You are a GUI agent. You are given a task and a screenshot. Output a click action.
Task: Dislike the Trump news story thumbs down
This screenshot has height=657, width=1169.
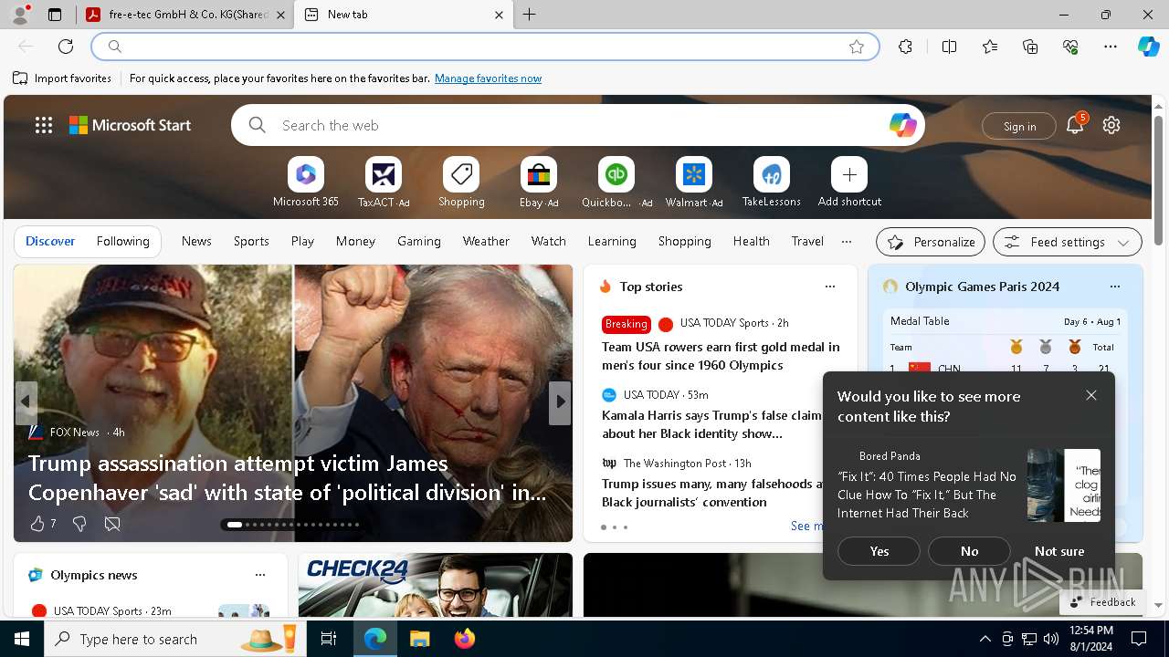(x=79, y=524)
